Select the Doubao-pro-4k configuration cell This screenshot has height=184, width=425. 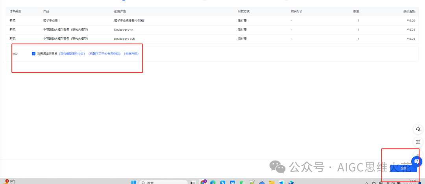click(x=124, y=30)
